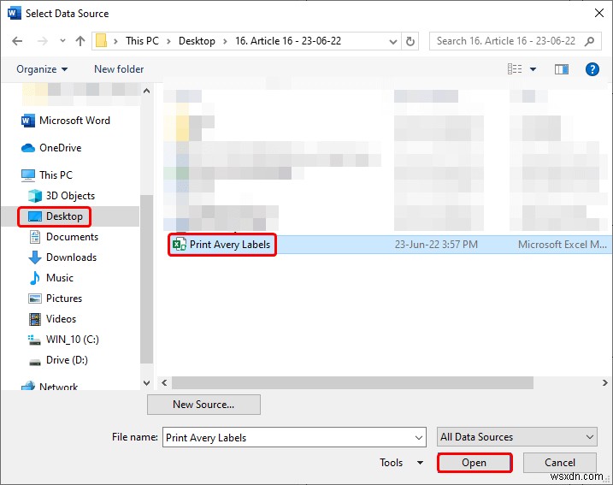Open recent locations dropdown arrow
Viewport: 613px width, 485px height.
click(62, 41)
